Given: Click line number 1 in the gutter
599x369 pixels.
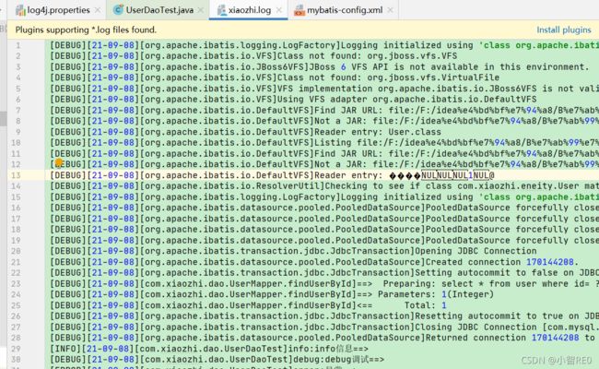Looking at the screenshot, I should (x=18, y=45).
